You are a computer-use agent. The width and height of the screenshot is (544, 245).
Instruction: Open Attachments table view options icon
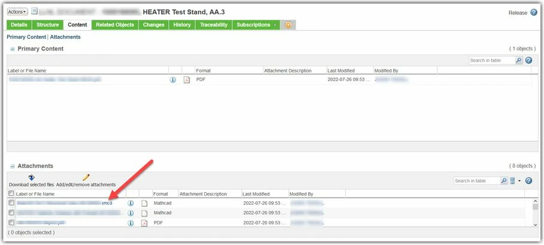click(512, 181)
